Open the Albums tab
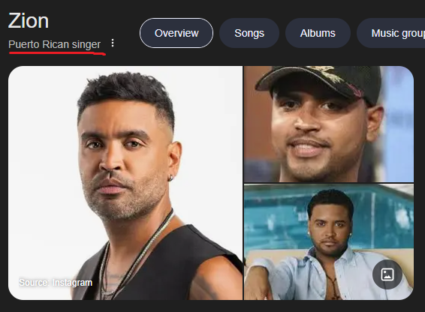Image resolution: width=425 pixels, height=312 pixels. (x=318, y=33)
